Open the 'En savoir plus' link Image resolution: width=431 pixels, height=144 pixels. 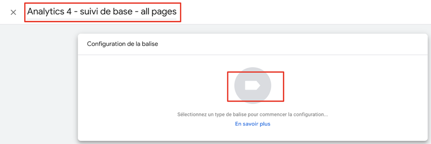[x=252, y=124]
